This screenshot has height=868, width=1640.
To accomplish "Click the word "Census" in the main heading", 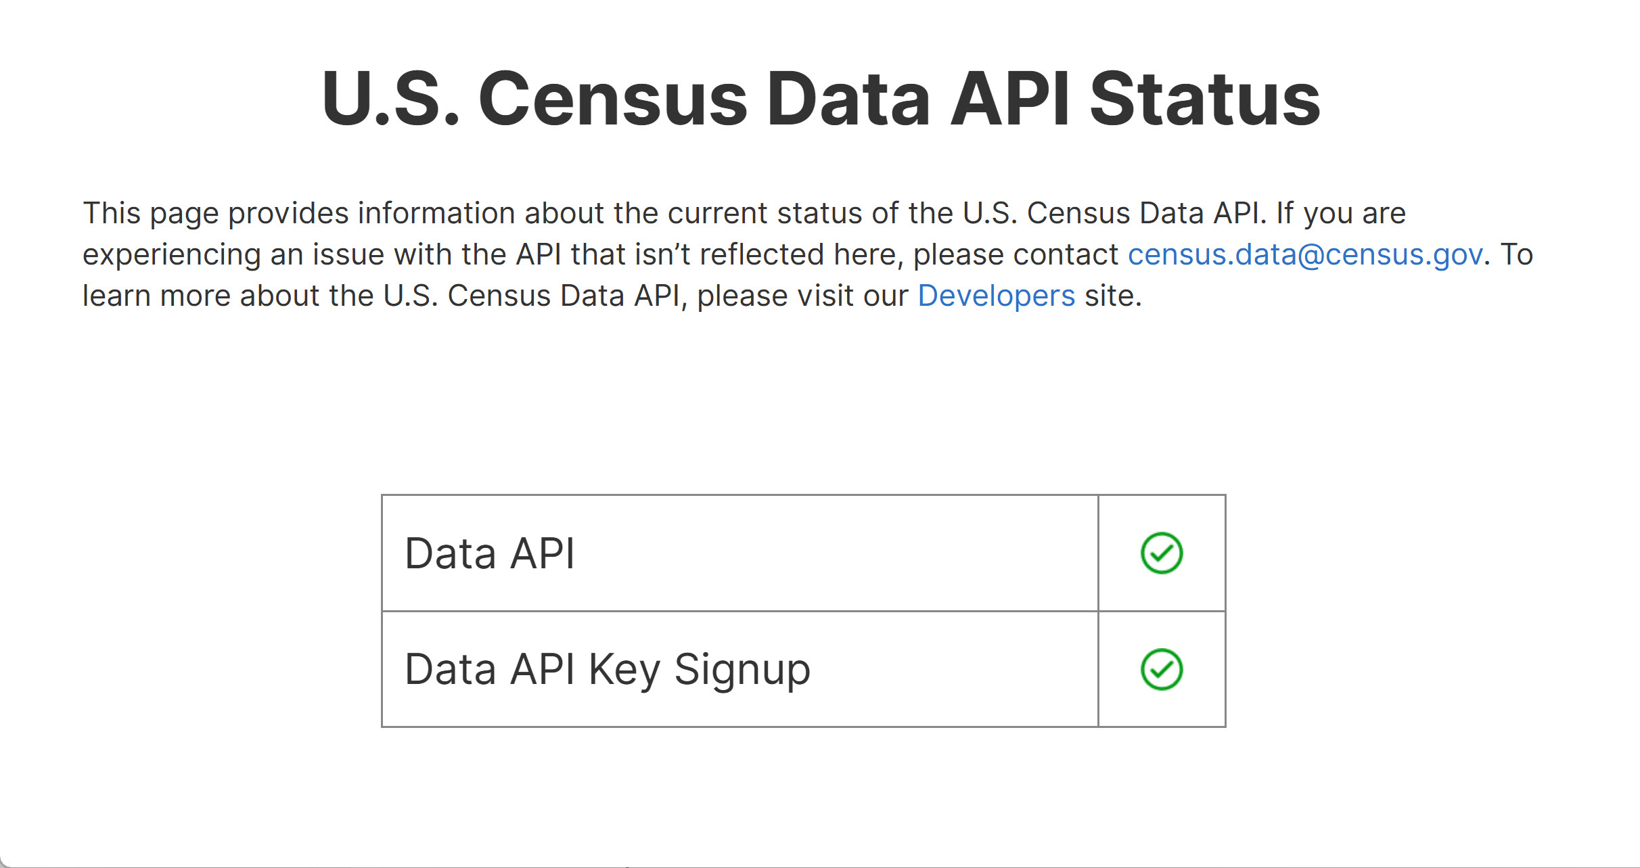I will (612, 99).
